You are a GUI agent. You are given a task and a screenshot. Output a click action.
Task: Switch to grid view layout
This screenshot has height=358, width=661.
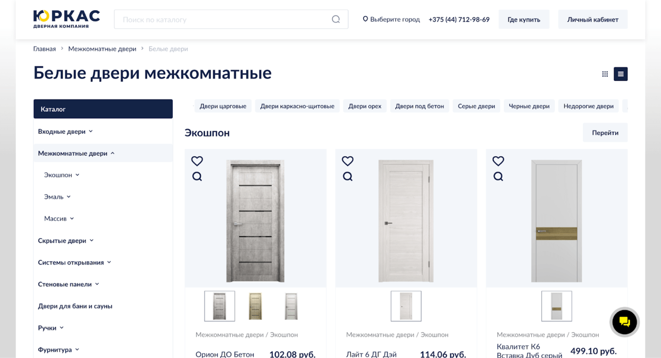605,74
